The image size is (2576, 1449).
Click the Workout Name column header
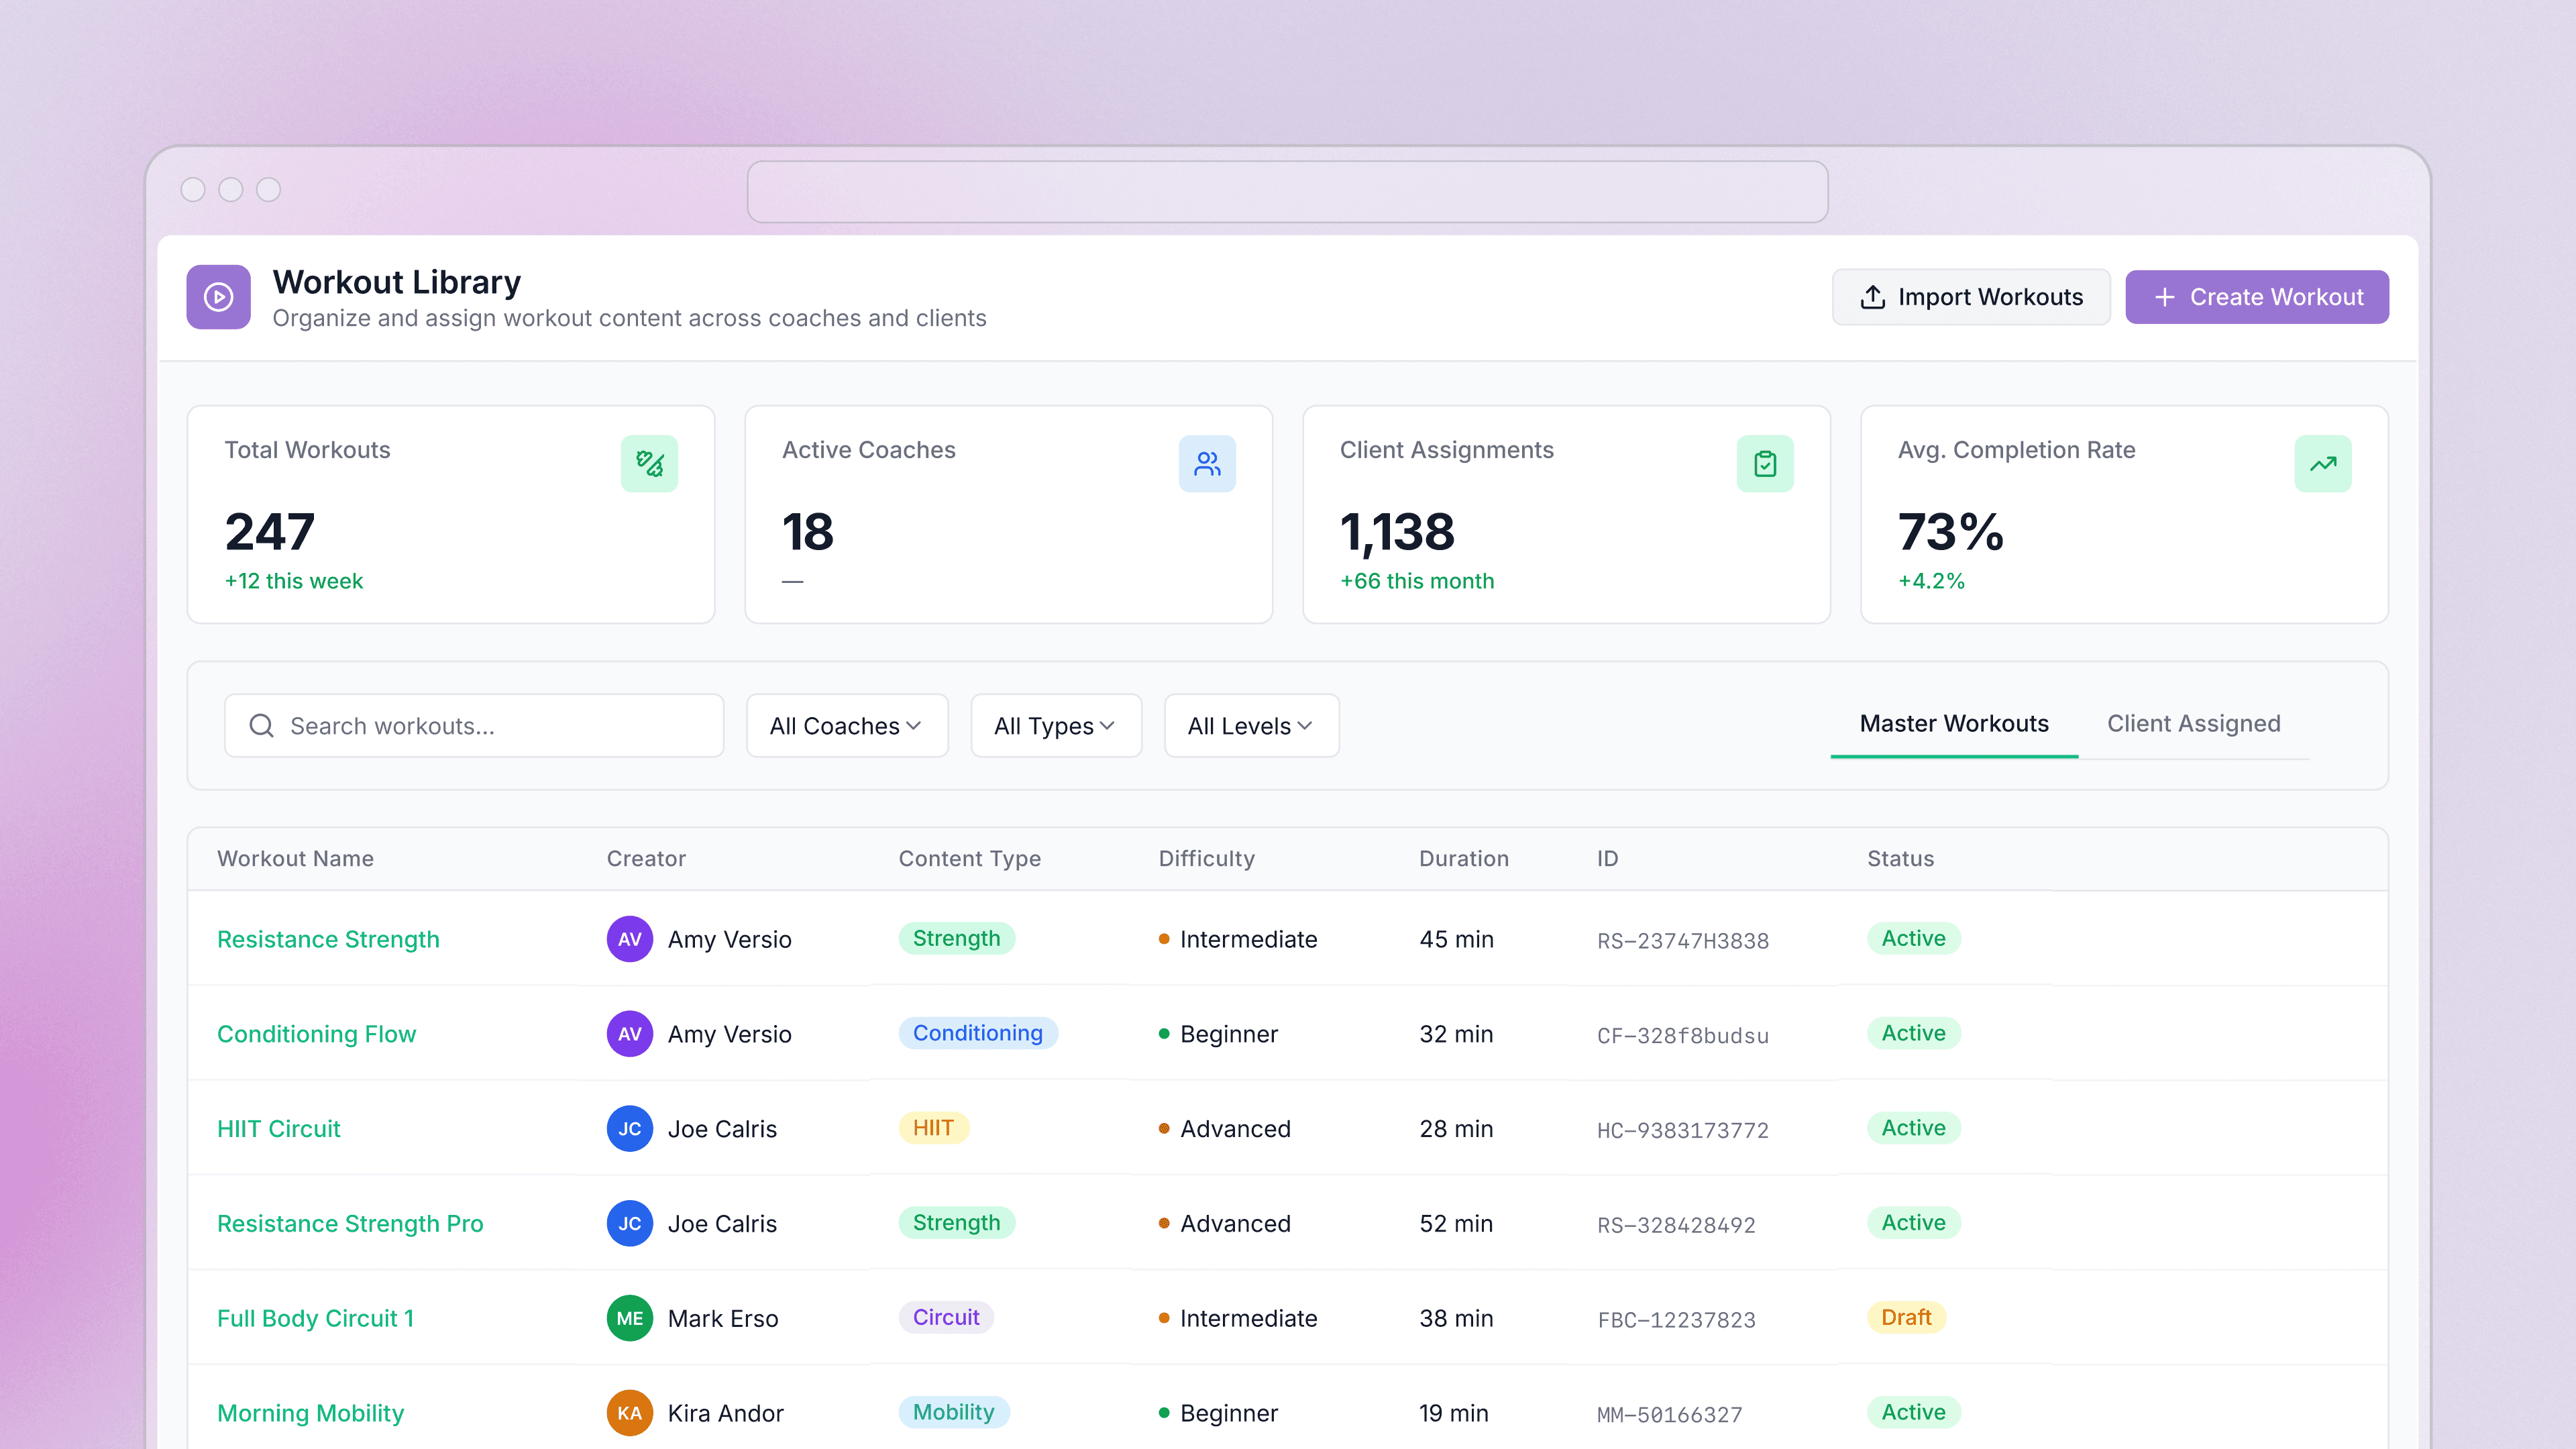point(295,859)
